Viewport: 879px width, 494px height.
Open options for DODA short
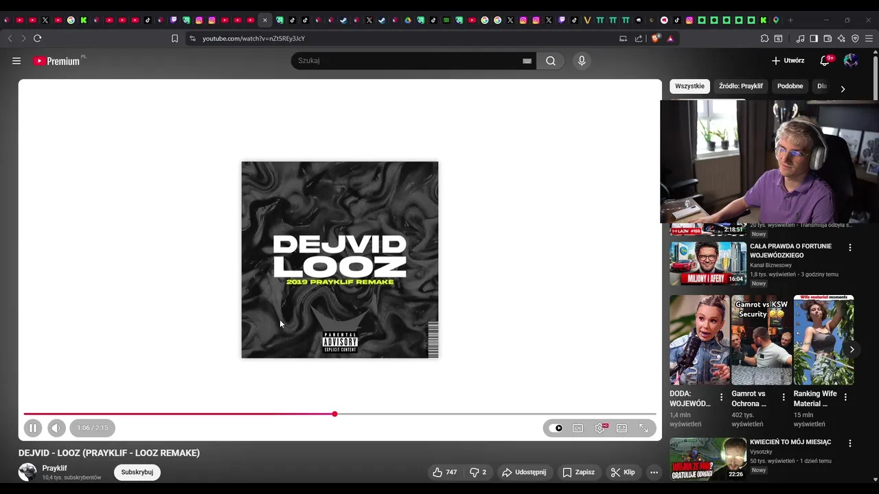(x=721, y=397)
